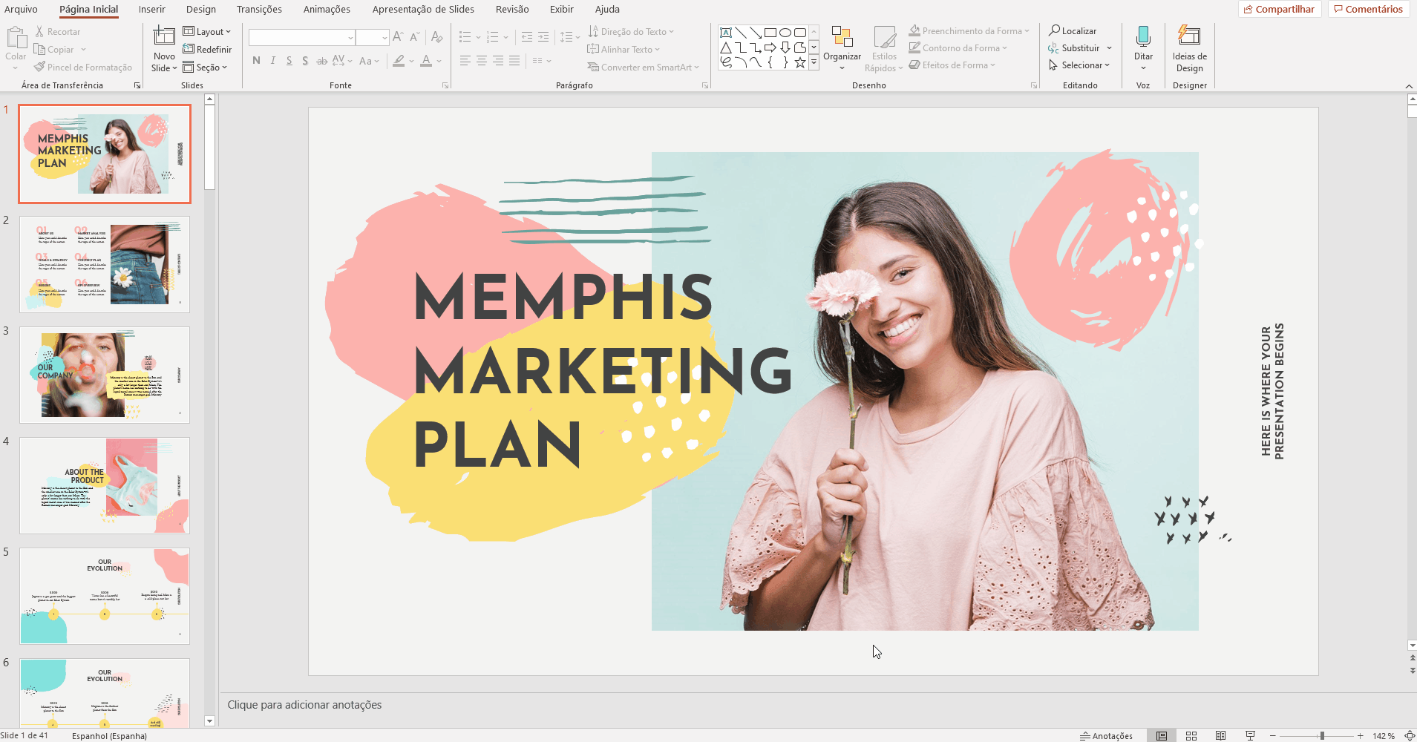Click notes field 'Clique para adicionar anotações'
Screen dimensions: 1417x742
tap(304, 705)
